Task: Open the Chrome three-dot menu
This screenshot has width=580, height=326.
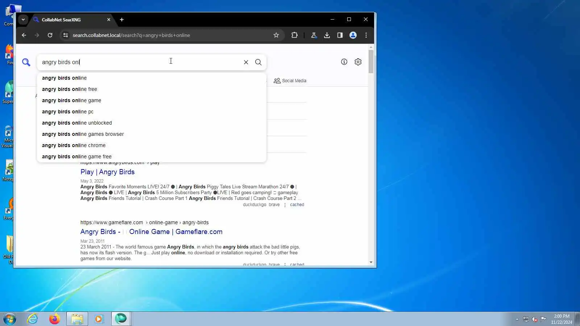Action: click(366, 35)
